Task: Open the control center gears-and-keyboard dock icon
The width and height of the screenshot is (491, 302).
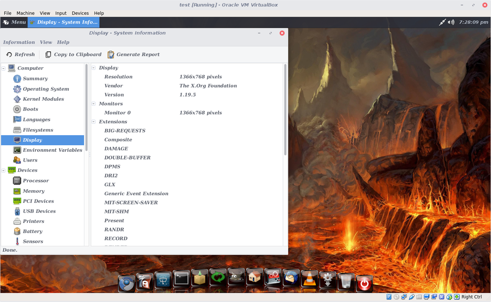Action: 273,277
